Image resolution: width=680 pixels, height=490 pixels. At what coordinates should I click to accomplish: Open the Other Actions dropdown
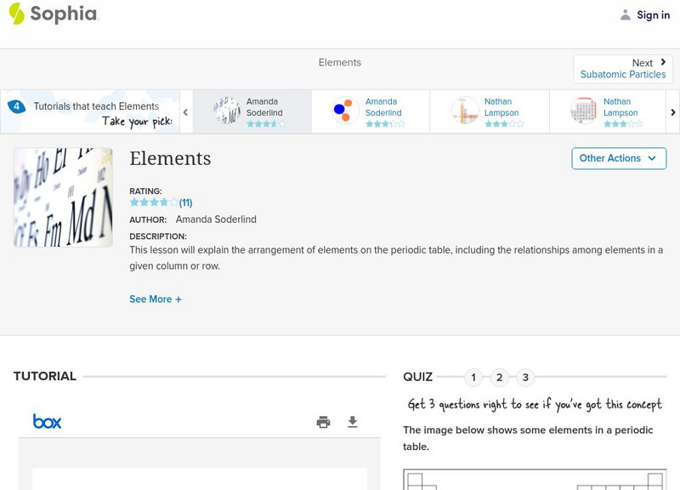tap(618, 158)
